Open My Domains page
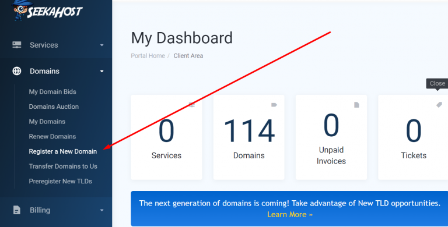The image size is (448, 227). [47, 122]
